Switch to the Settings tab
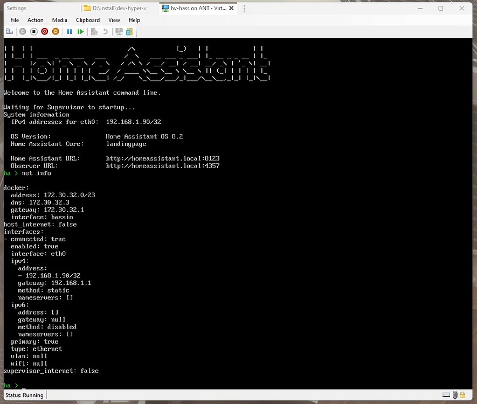This screenshot has width=477, height=404. click(x=16, y=8)
